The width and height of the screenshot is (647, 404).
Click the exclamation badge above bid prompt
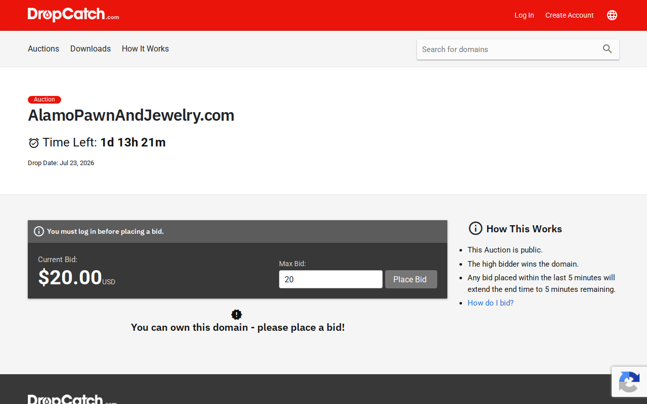tap(237, 315)
